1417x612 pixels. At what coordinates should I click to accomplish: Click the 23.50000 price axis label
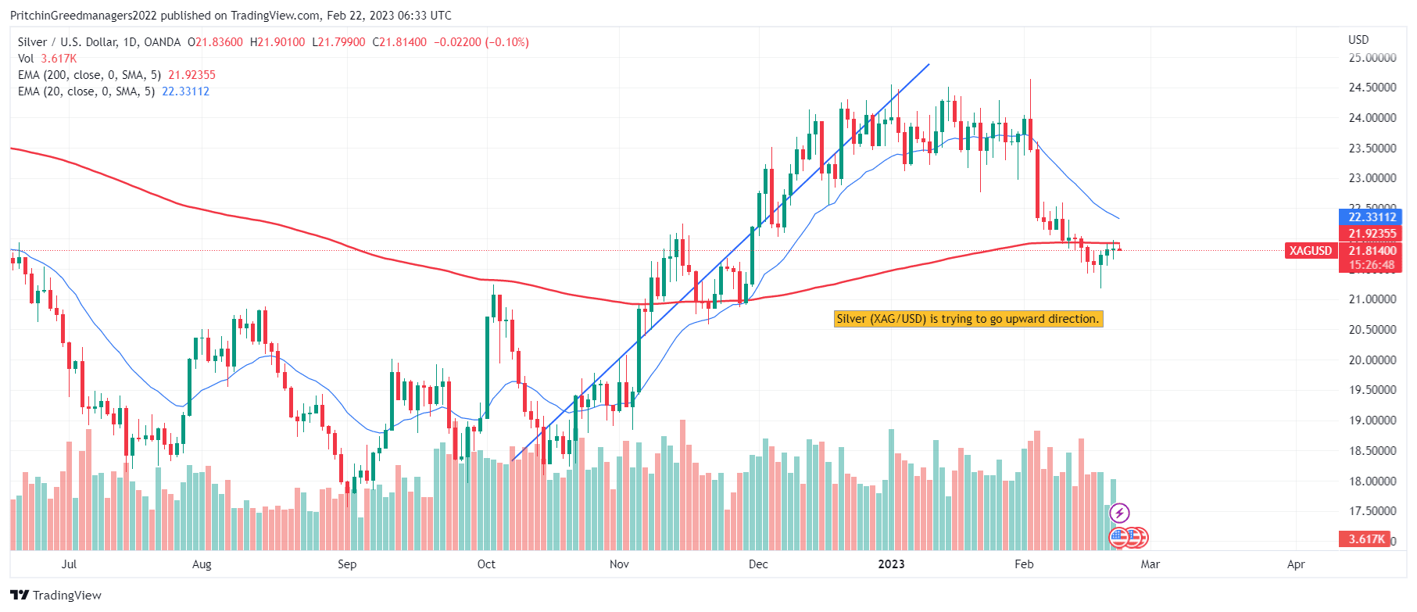tap(1372, 149)
